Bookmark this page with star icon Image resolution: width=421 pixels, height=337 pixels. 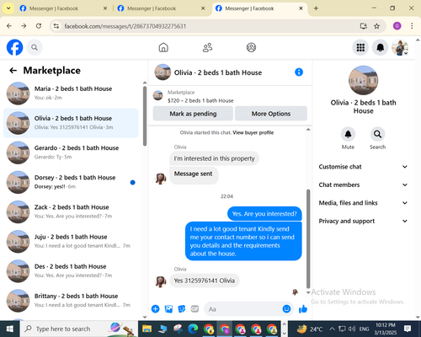(376, 26)
